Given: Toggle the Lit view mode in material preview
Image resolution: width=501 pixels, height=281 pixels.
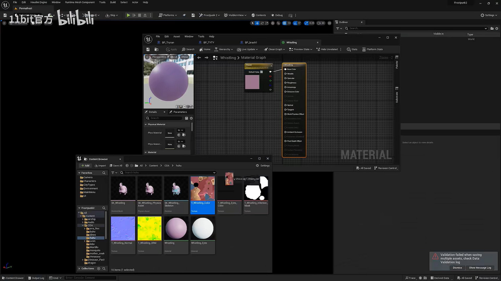Looking at the screenshot, I should pos(174,57).
